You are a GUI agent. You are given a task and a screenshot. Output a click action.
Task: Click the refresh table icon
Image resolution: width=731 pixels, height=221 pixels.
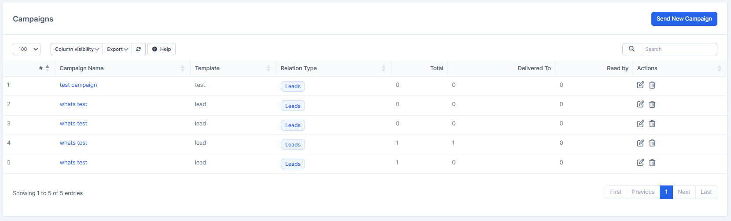tap(139, 49)
